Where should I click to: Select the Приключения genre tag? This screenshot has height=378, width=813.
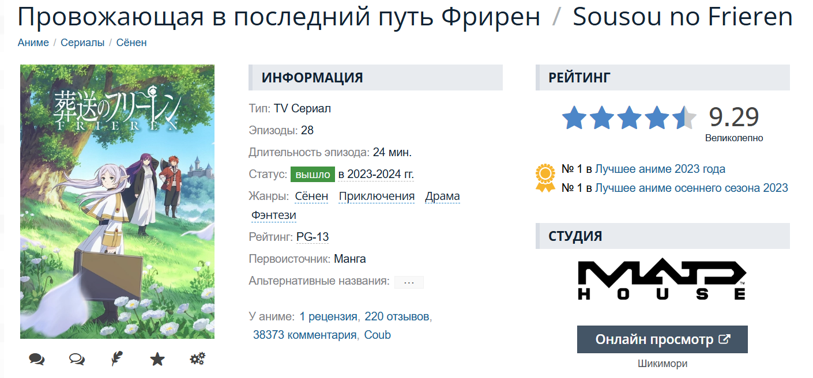tap(377, 196)
